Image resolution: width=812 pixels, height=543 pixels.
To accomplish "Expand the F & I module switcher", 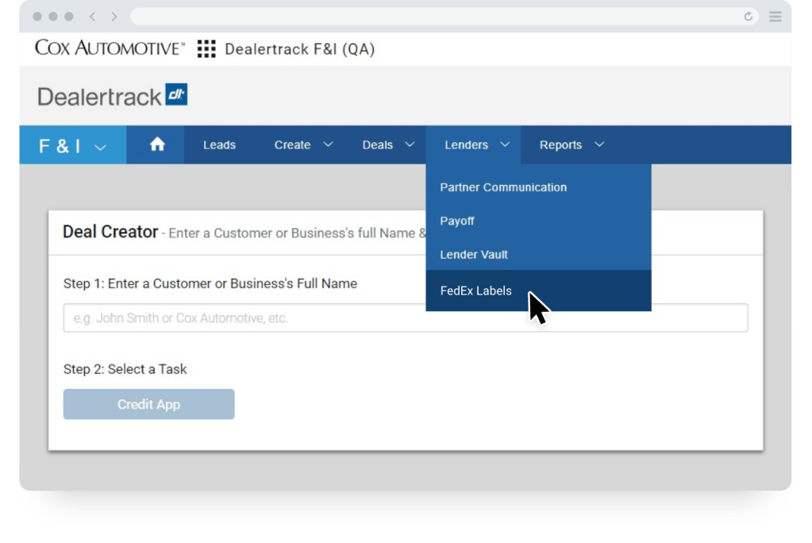I will pos(72,144).
